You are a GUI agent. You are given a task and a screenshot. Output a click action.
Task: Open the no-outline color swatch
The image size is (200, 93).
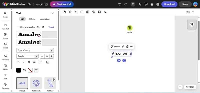[x=30, y=70]
